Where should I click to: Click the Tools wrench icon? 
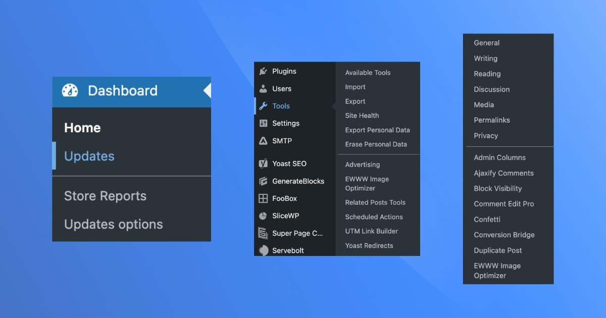point(263,106)
